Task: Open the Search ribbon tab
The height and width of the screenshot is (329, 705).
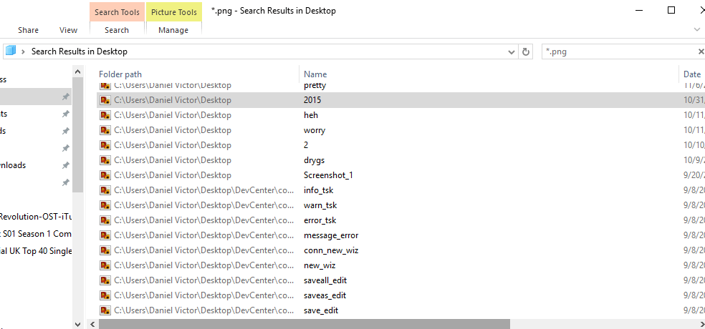Action: [x=116, y=30]
